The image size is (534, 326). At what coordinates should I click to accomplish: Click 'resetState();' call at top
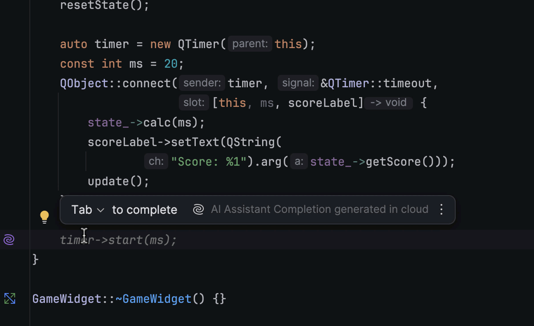tap(105, 5)
